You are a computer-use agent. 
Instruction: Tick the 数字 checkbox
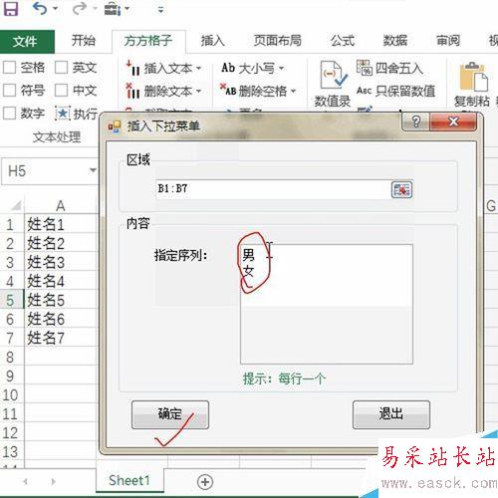pyautogui.click(x=9, y=114)
